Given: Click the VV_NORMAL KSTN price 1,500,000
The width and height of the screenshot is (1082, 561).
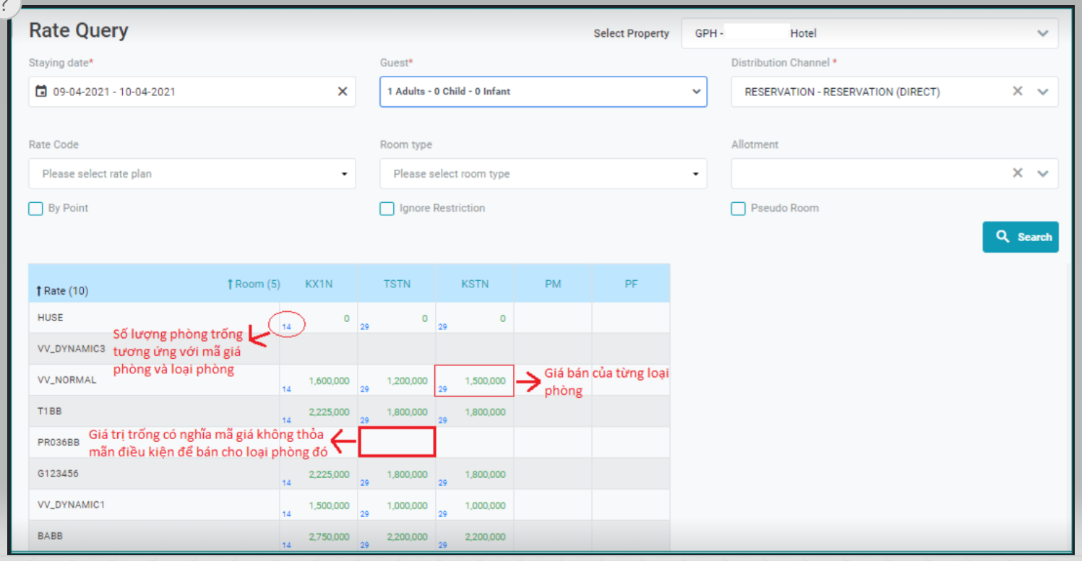Looking at the screenshot, I should pyautogui.click(x=485, y=380).
